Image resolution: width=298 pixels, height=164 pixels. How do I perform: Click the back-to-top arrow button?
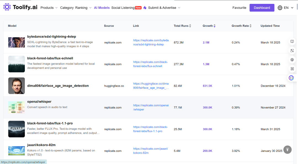pyautogui.click(x=287, y=150)
